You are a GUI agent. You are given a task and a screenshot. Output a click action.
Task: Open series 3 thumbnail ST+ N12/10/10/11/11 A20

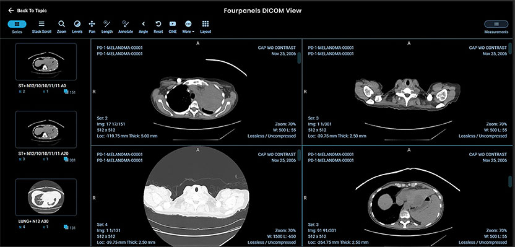[46, 129]
